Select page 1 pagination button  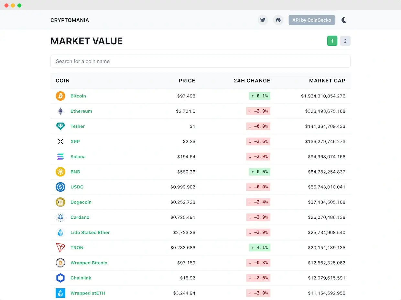click(332, 41)
